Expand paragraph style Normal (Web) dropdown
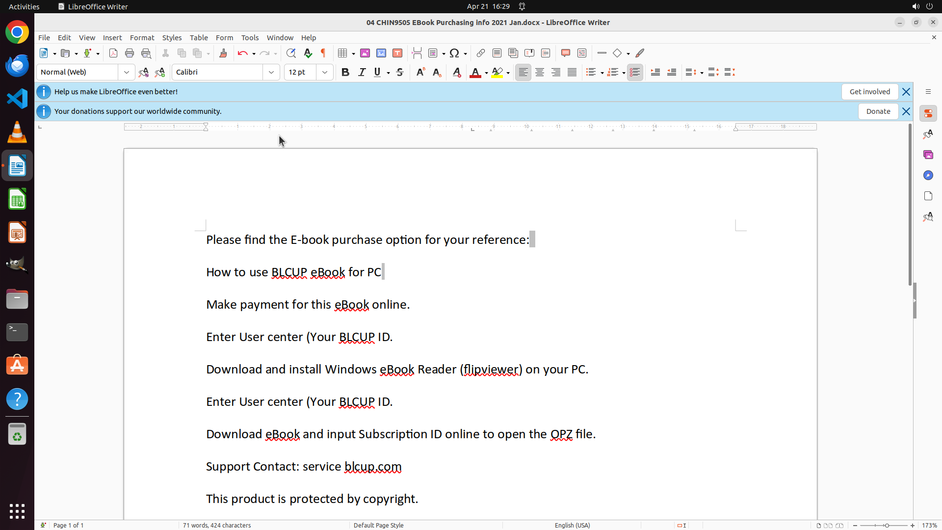This screenshot has width=942, height=530. click(127, 72)
